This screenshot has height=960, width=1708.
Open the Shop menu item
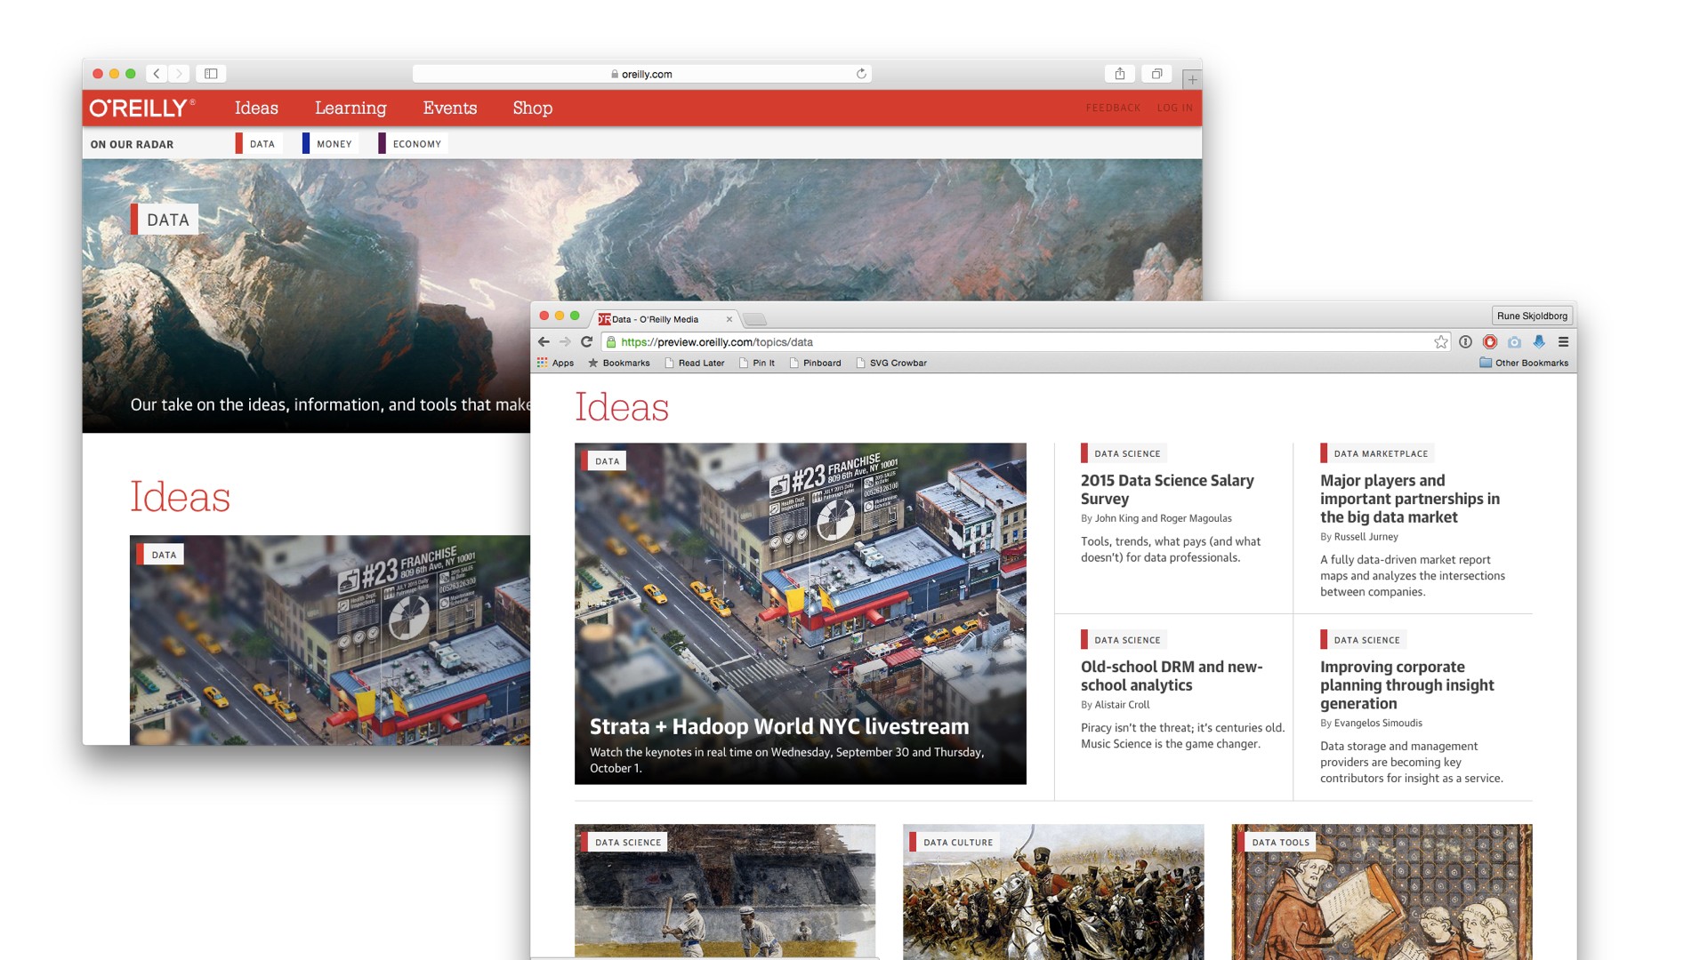coord(532,108)
